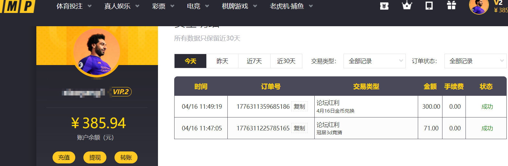Click the 04/16 11:49:19 time cell
Viewport: 508px width, 166px height.
[x=202, y=106]
